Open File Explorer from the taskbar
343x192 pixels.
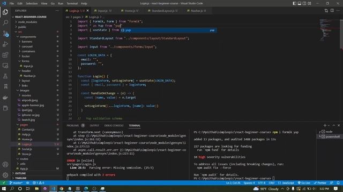[37, 188]
